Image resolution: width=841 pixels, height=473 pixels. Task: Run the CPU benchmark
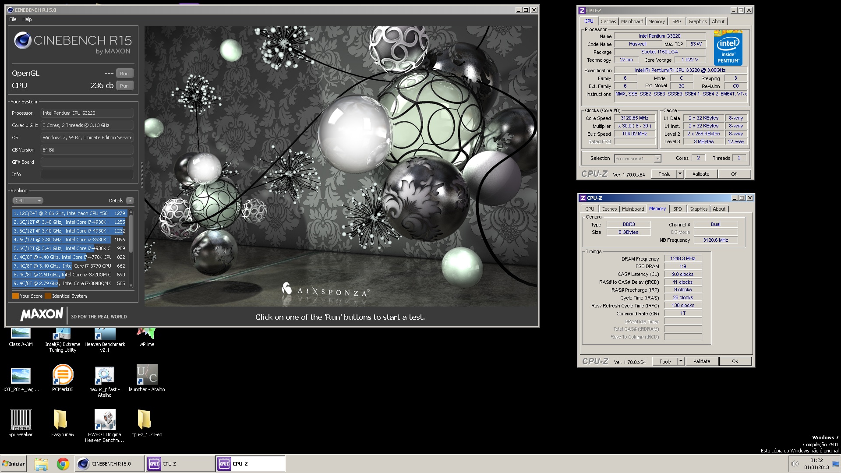coord(124,86)
